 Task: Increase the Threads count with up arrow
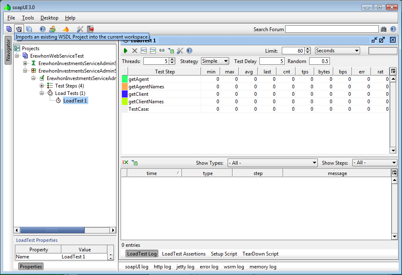[x=172, y=59]
